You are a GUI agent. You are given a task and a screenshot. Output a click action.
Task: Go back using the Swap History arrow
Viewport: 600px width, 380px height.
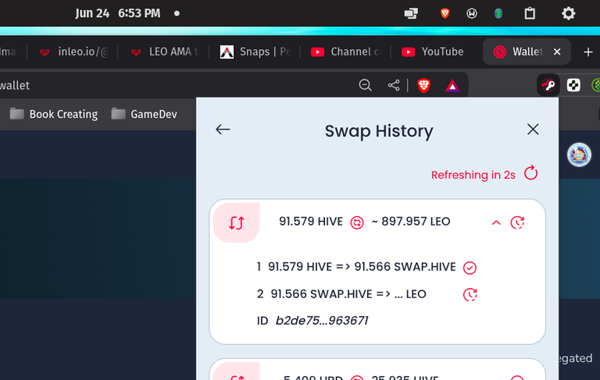click(x=223, y=130)
